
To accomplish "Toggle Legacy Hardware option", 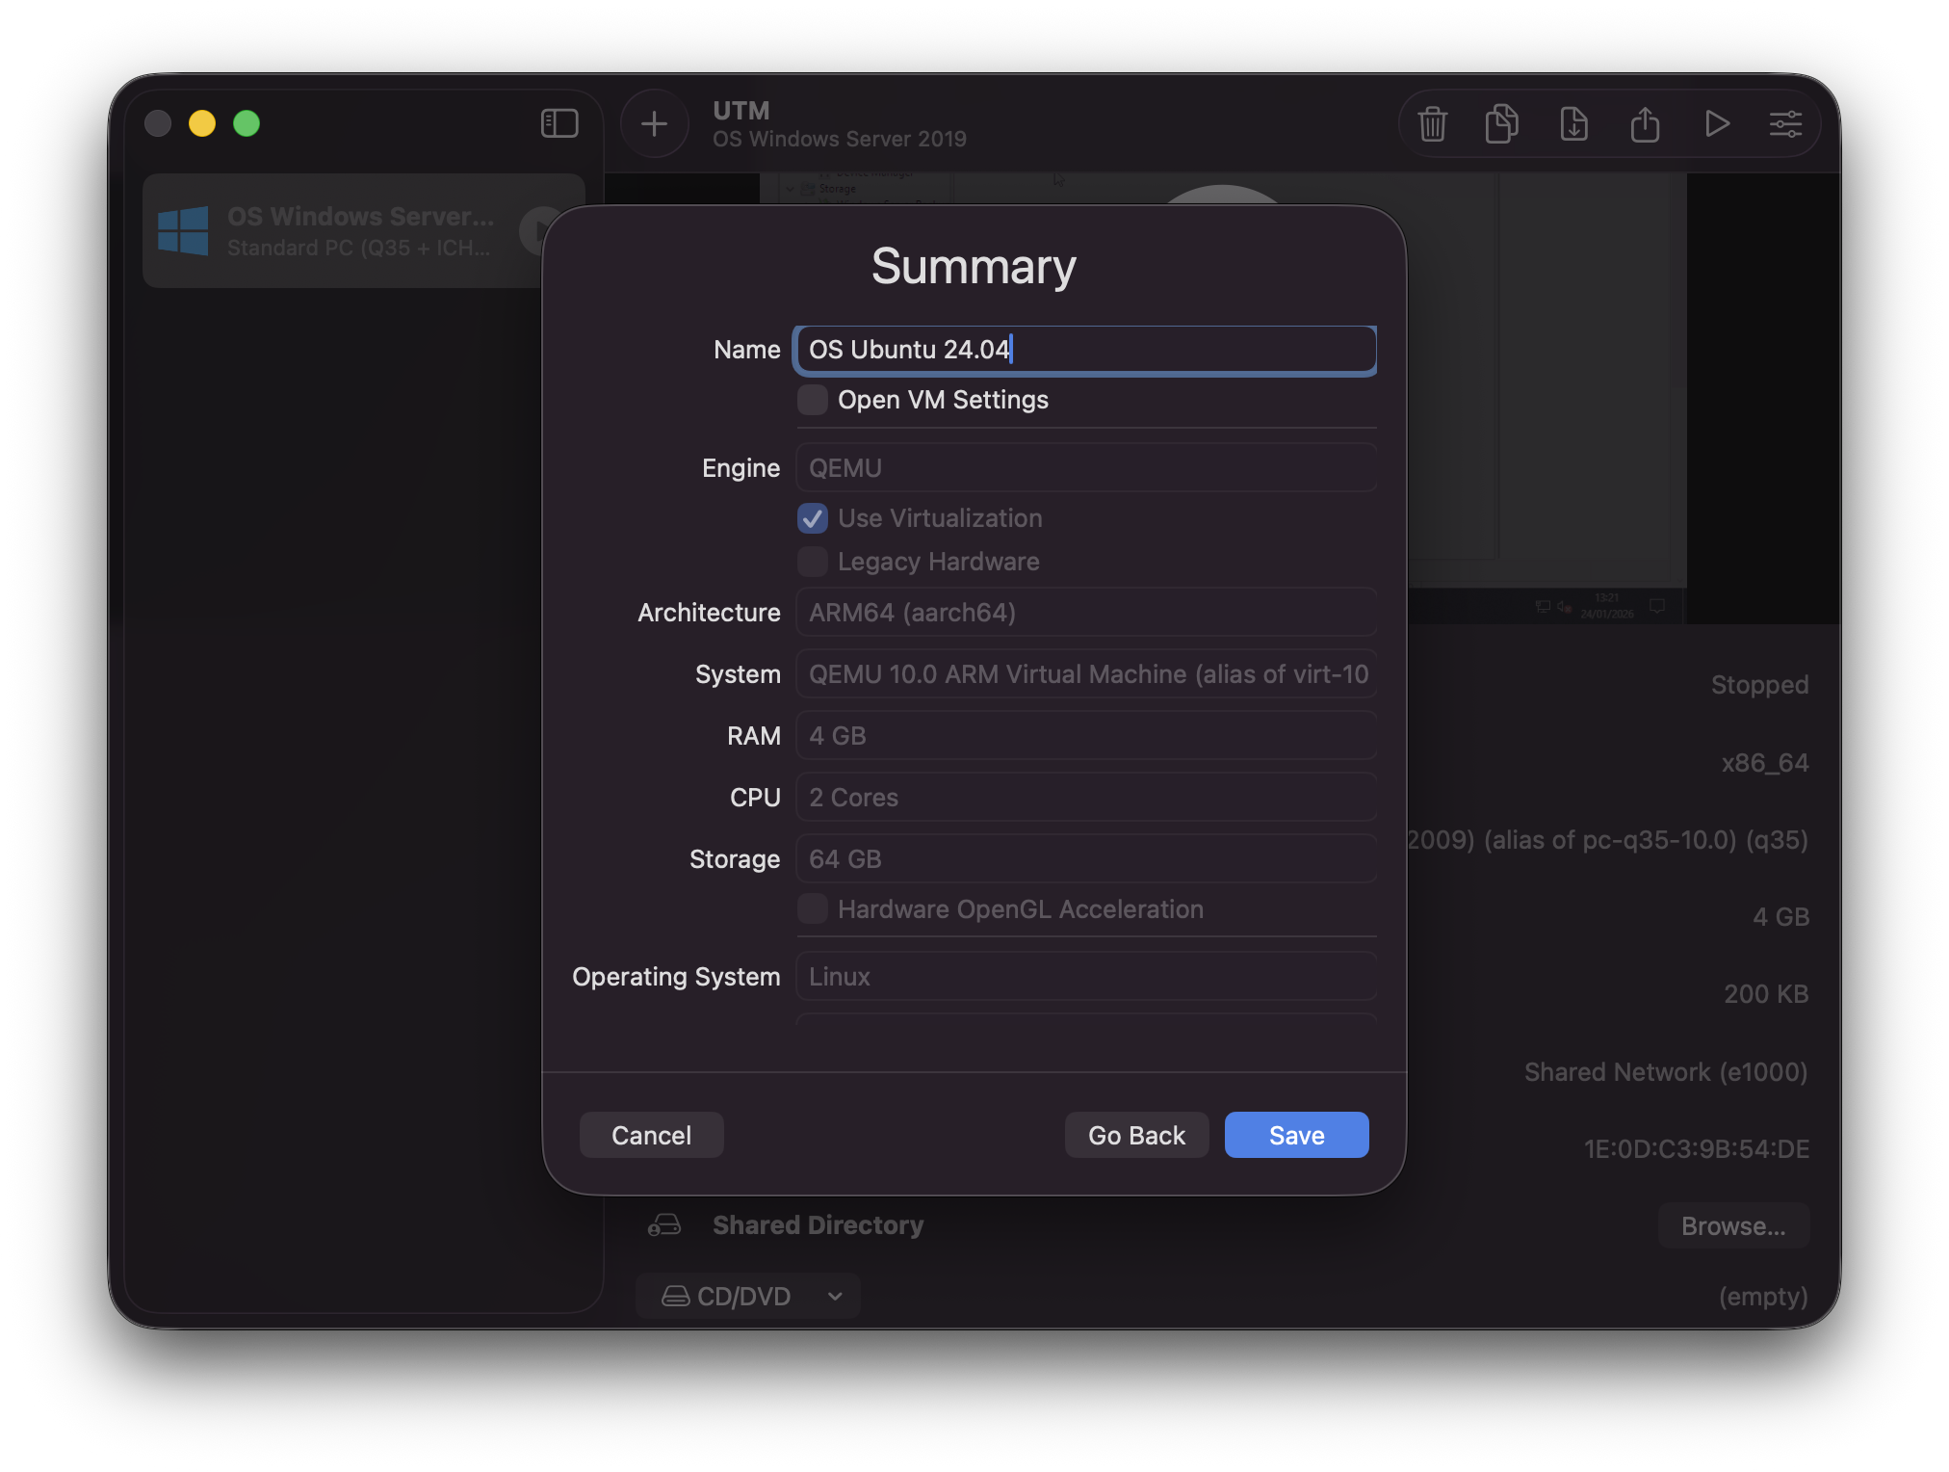I will [812, 561].
